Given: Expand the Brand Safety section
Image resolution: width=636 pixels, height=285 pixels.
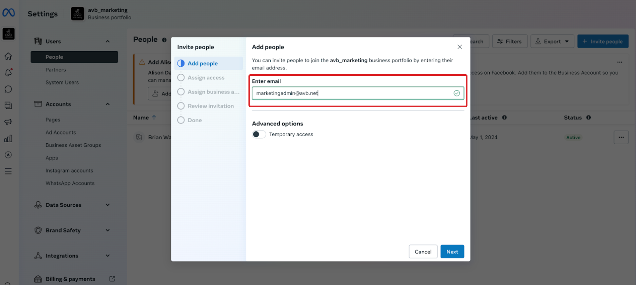Looking at the screenshot, I should [x=107, y=230].
